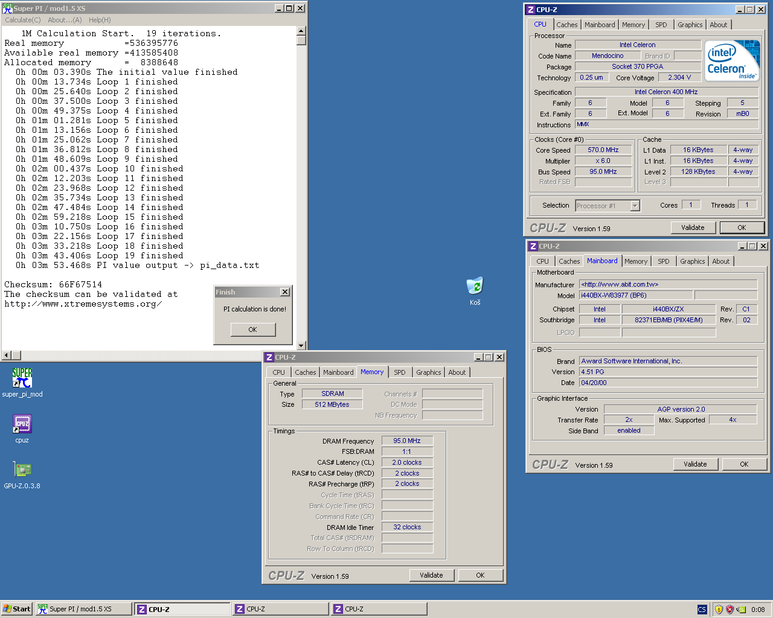This screenshot has width=773, height=618.
Task: Click OK in the CPU tab window
Action: click(742, 228)
